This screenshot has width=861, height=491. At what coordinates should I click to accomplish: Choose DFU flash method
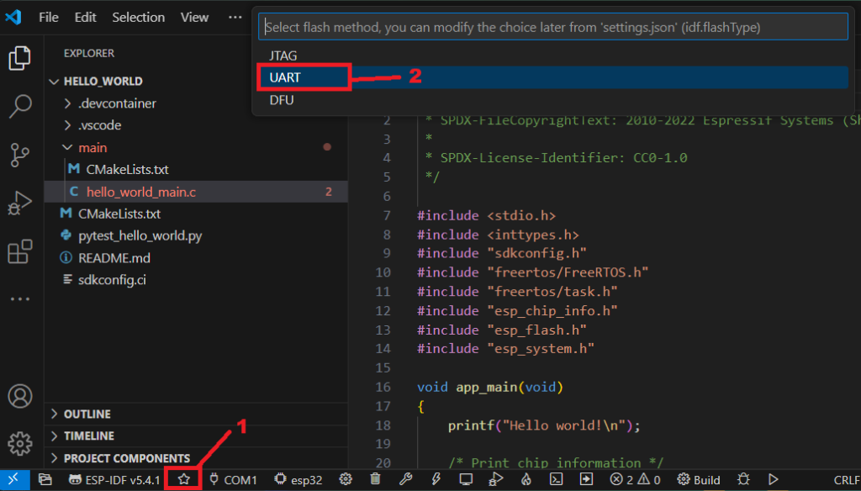coord(553,100)
